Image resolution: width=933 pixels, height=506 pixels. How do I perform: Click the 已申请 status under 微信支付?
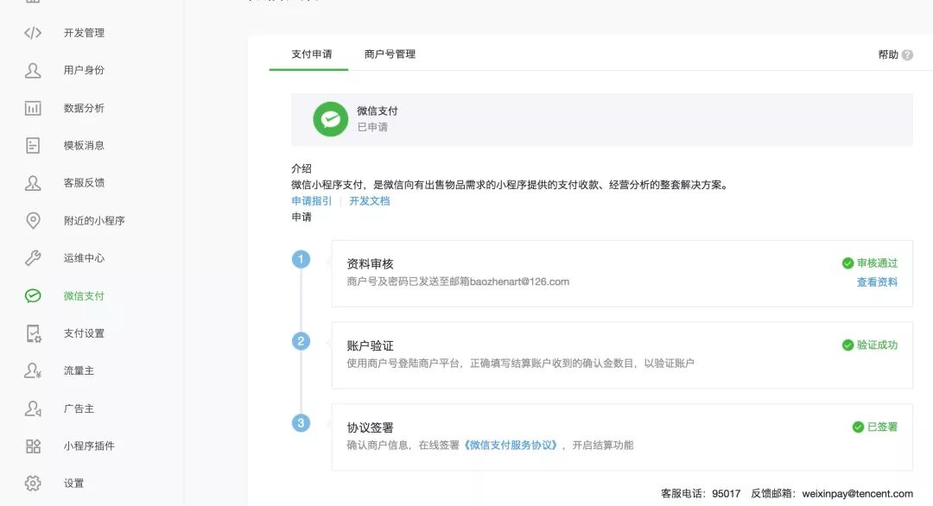372,127
